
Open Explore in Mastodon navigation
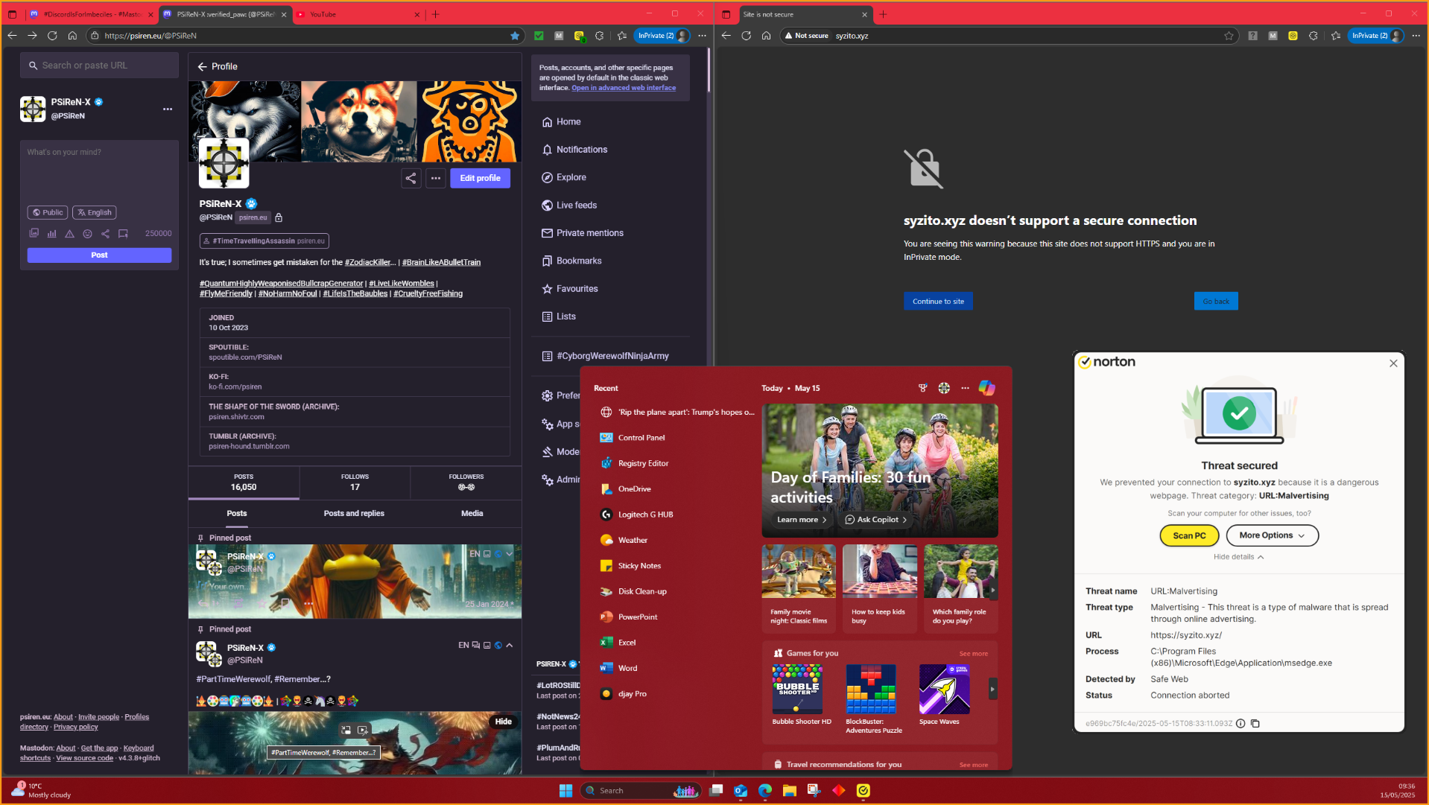564,177
